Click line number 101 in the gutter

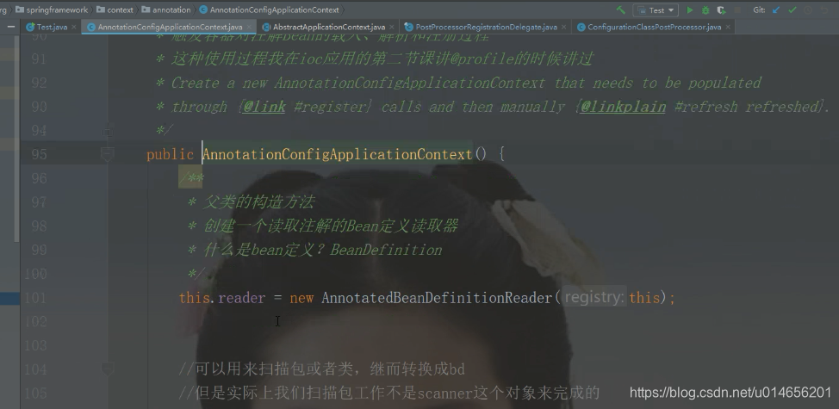[36, 298]
